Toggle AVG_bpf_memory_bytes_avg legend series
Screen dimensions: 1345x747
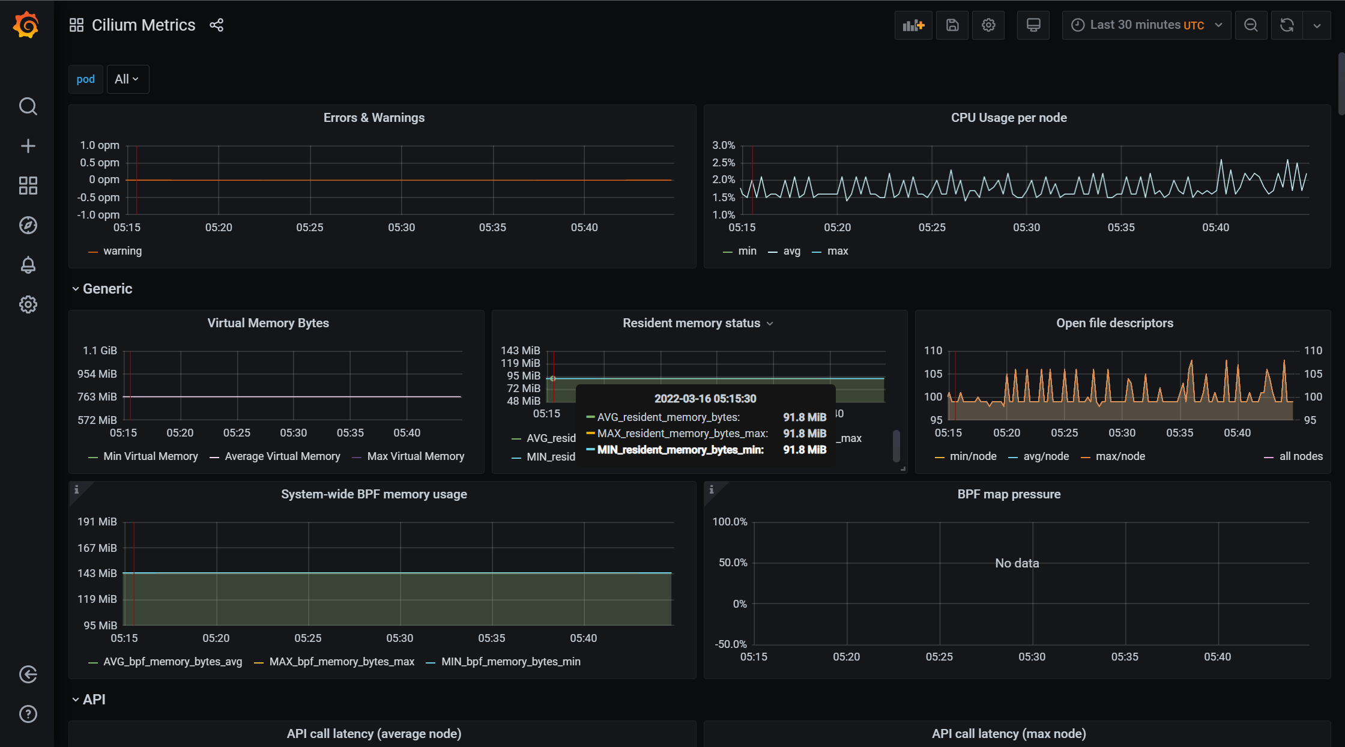(x=173, y=662)
